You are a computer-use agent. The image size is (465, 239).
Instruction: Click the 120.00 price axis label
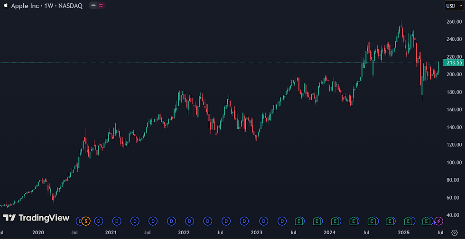pyautogui.click(x=454, y=145)
